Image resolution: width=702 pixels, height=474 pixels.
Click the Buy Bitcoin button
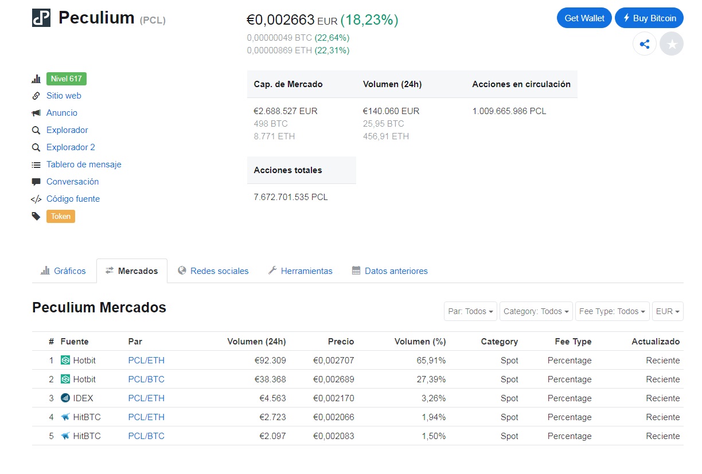[649, 18]
